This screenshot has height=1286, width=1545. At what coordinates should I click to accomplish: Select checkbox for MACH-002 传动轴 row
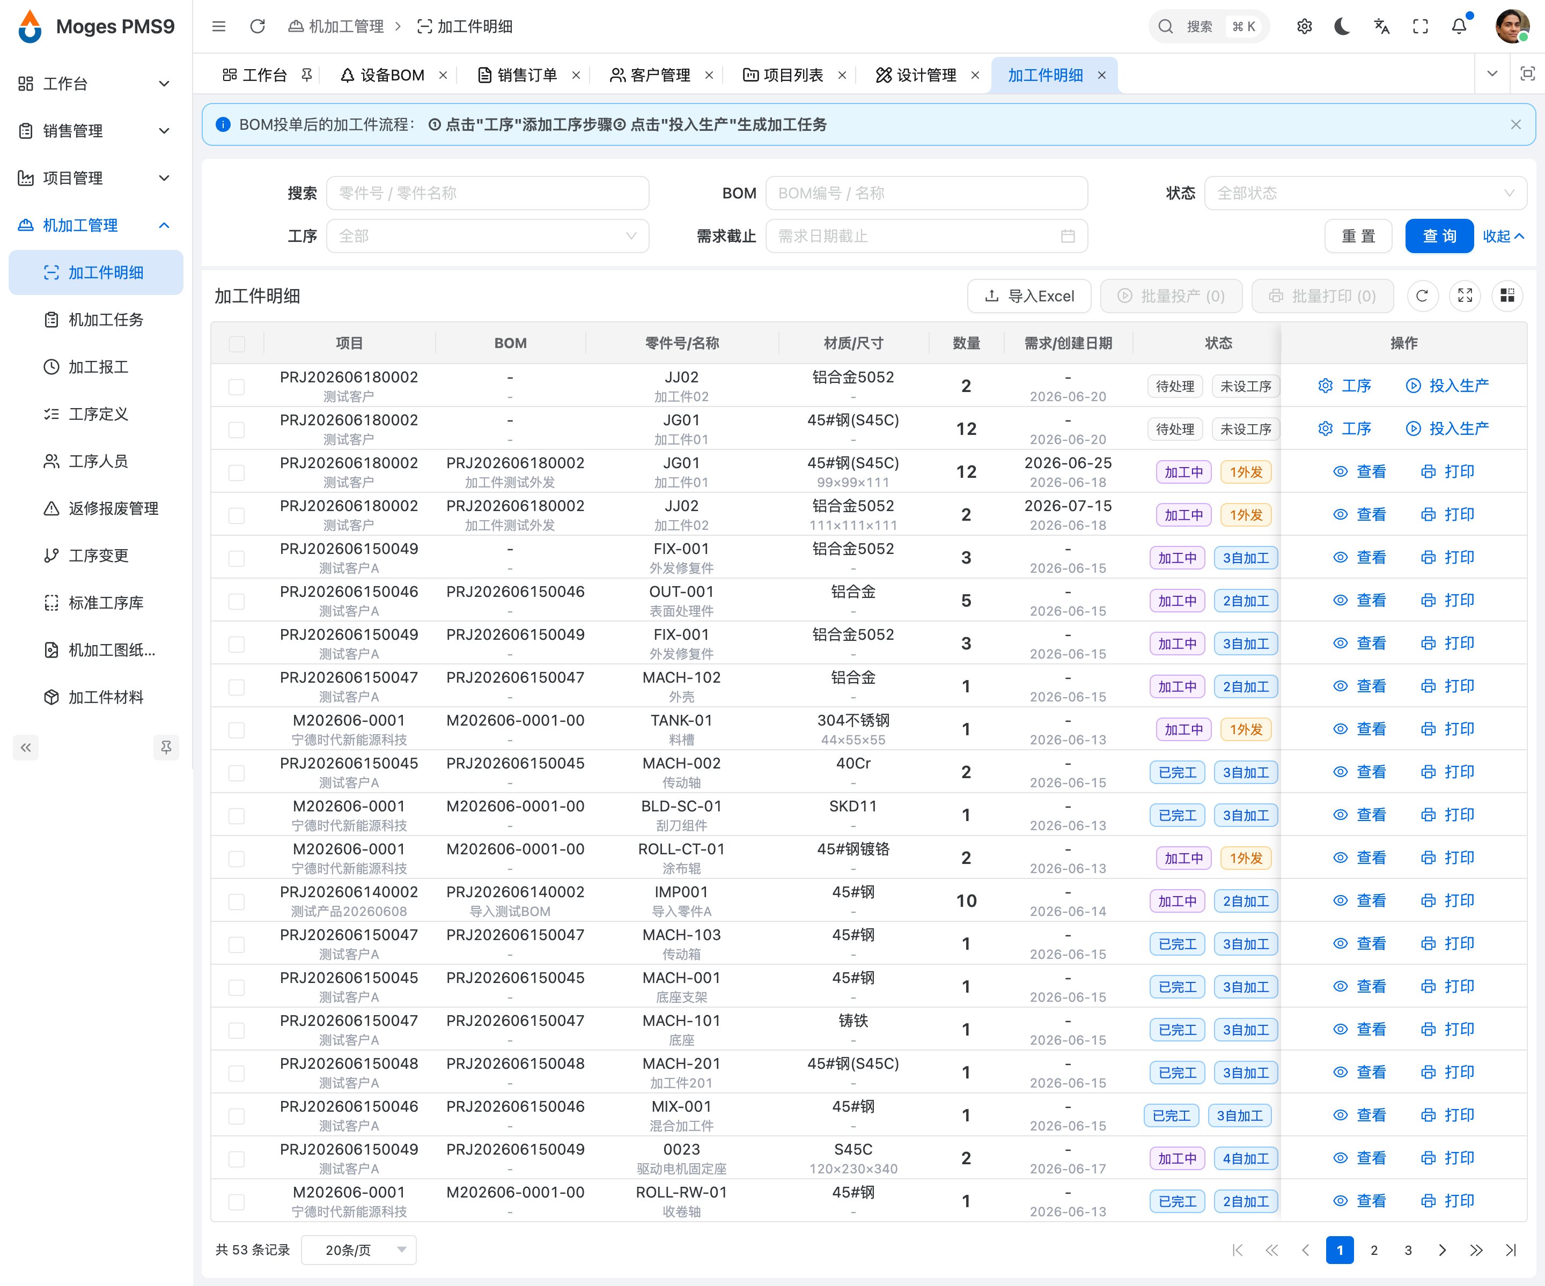(x=236, y=773)
